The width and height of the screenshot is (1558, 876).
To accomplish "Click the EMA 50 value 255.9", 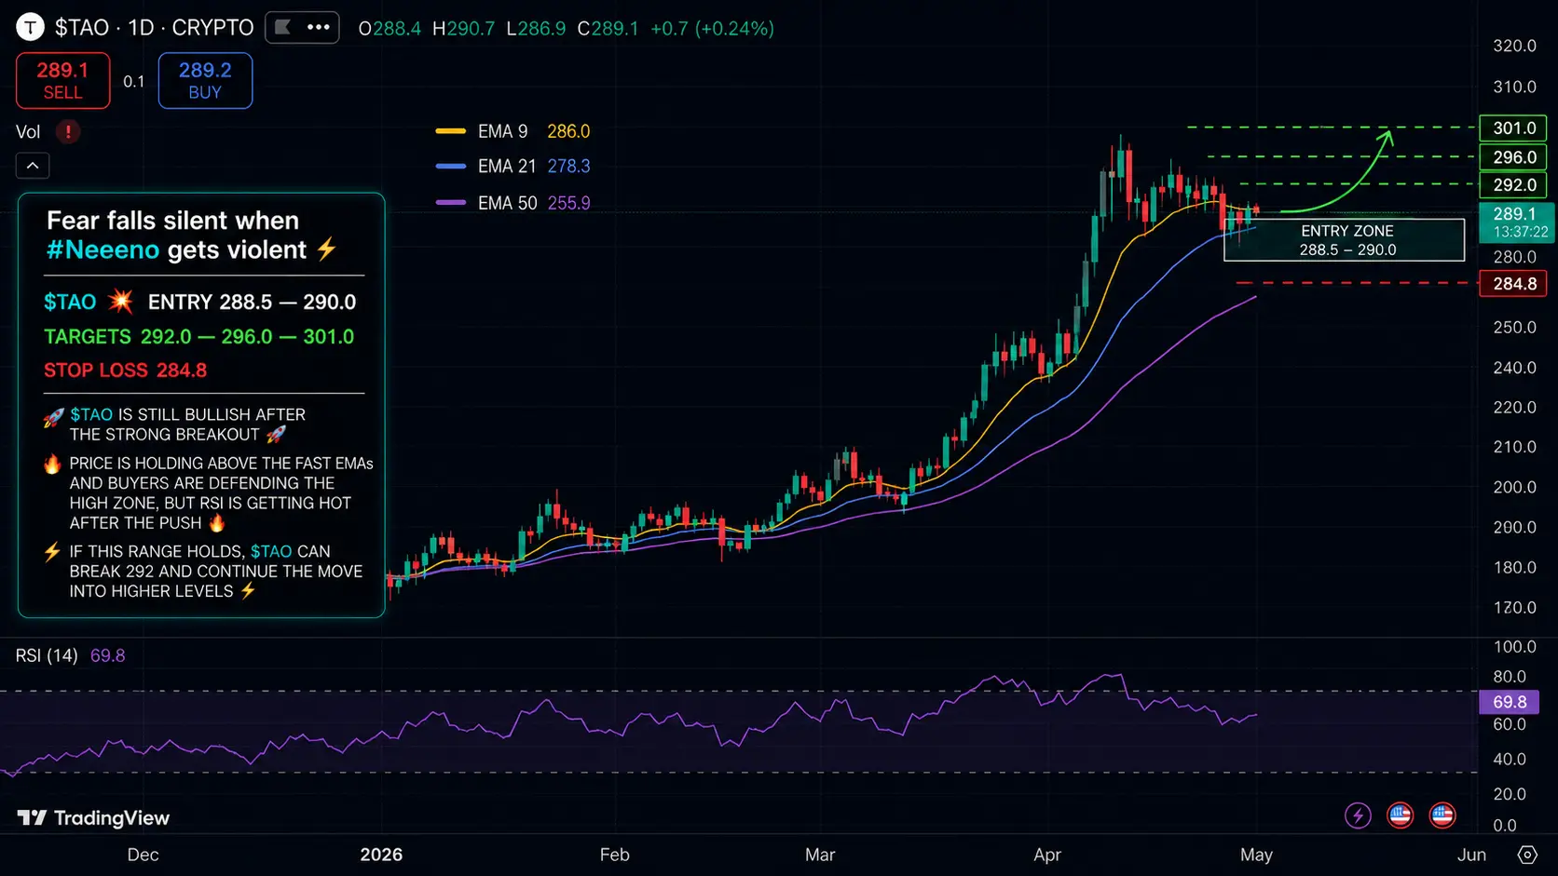I will click(x=568, y=203).
